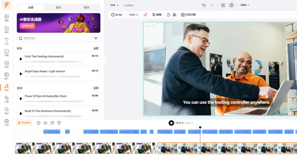
Task: Select the 'We checked...' subtitle clip
Action: 91,132
